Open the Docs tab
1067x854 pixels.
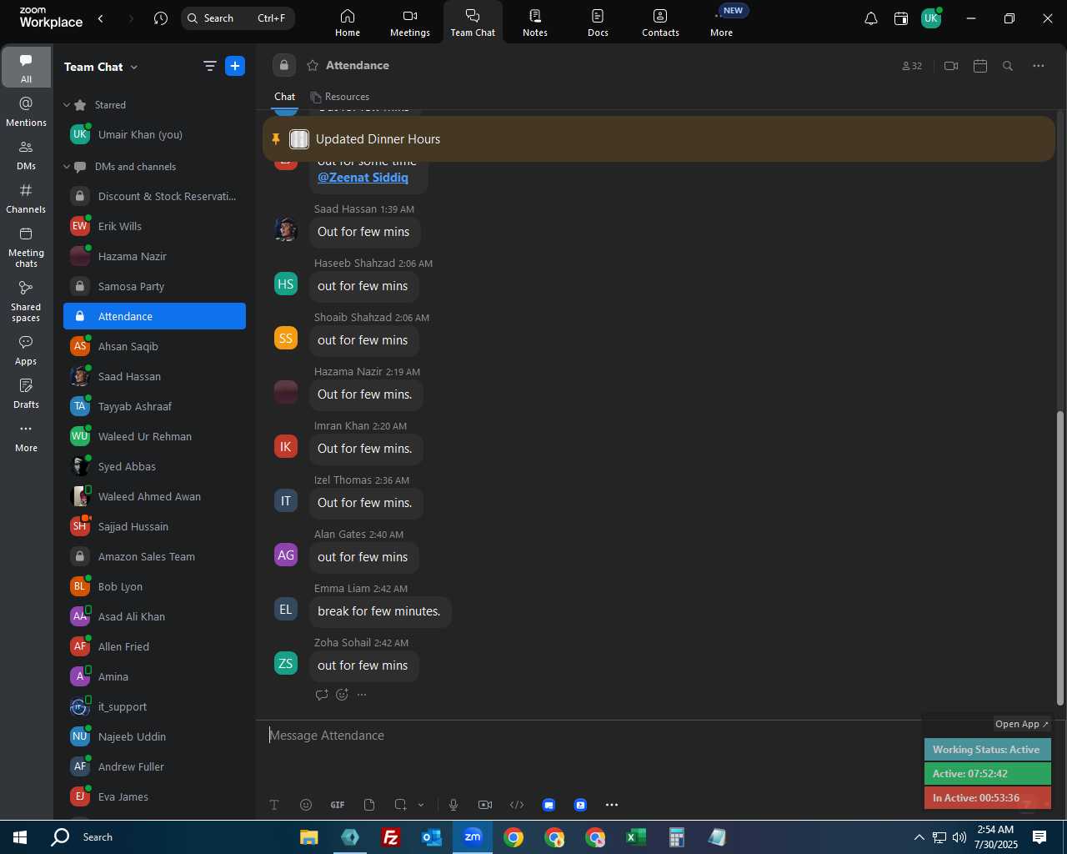(598, 23)
